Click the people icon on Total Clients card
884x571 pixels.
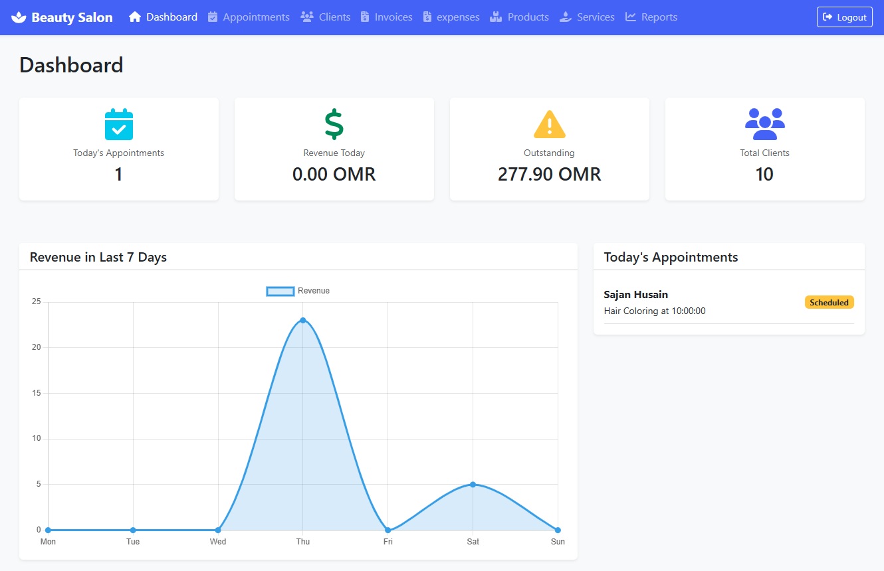pyautogui.click(x=764, y=123)
